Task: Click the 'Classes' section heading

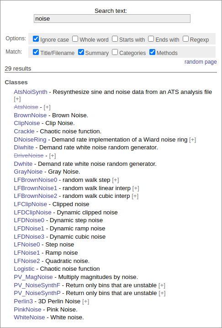Action: click(x=16, y=82)
